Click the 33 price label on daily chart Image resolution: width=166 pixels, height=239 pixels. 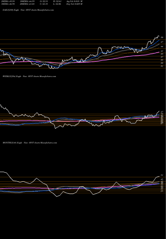point(162,63)
